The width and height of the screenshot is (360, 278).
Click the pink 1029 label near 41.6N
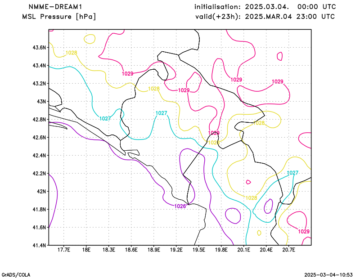click(304, 232)
